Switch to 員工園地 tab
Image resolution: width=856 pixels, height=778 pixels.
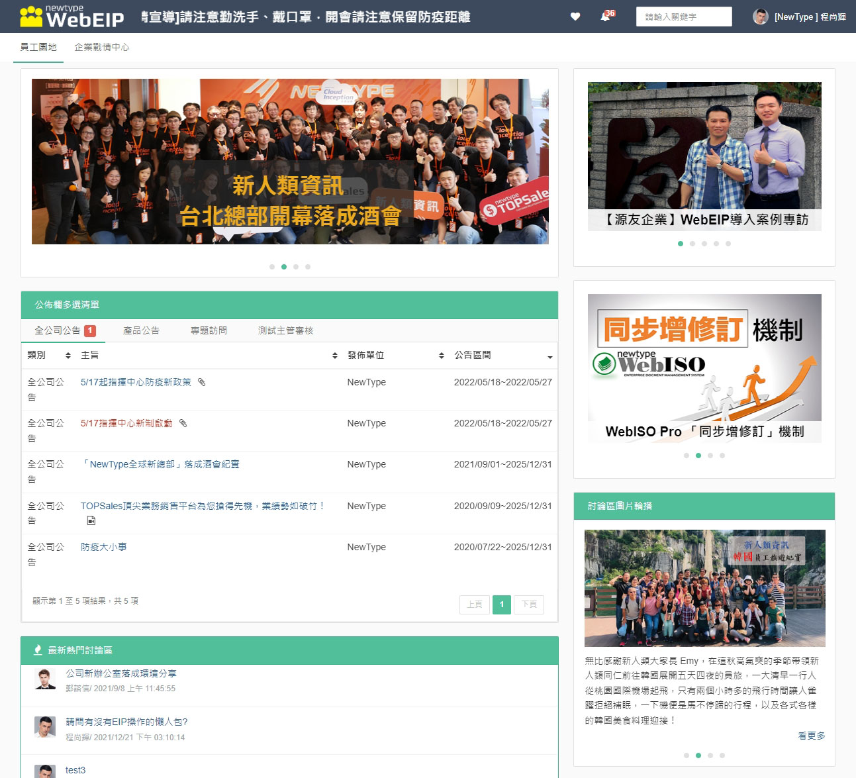click(38, 48)
